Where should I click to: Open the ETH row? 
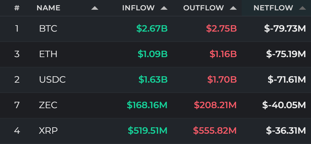point(155,54)
